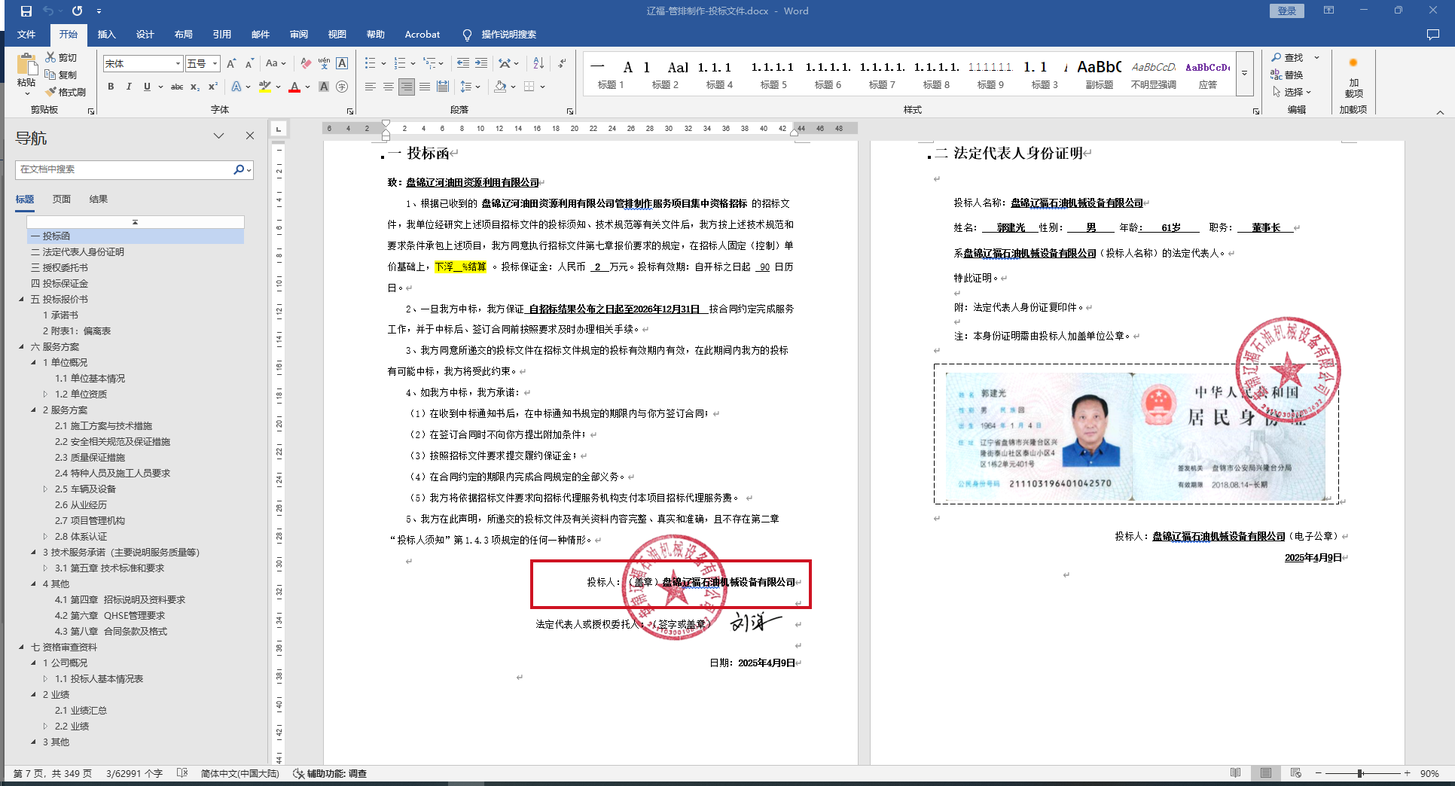
Task: Switch to the 布局 ribbon tab
Action: click(x=184, y=35)
